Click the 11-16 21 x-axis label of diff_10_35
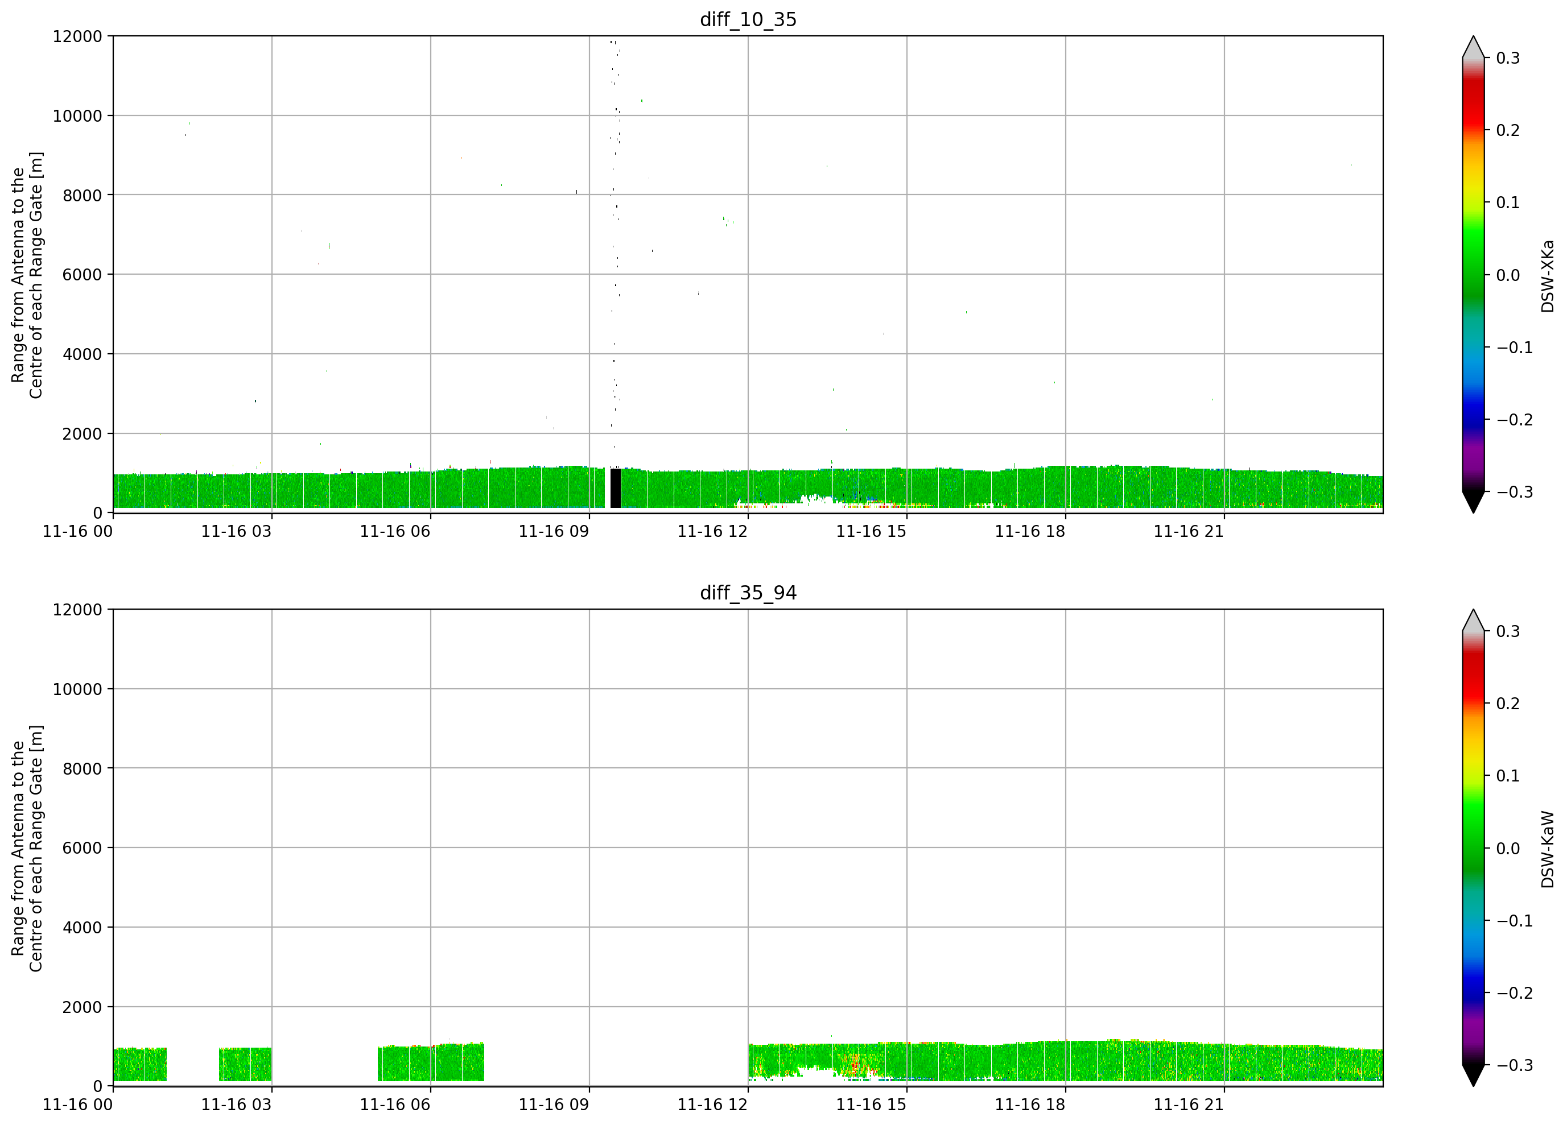 pos(1189,532)
